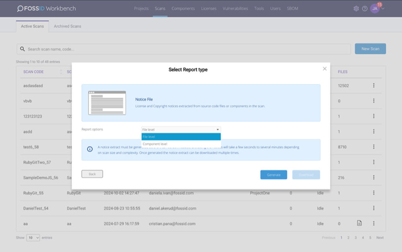Open the help question mark icon
The width and height of the screenshot is (402, 252).
tap(365, 8)
